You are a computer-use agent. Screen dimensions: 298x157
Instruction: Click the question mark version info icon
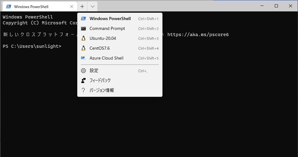pos(83,90)
